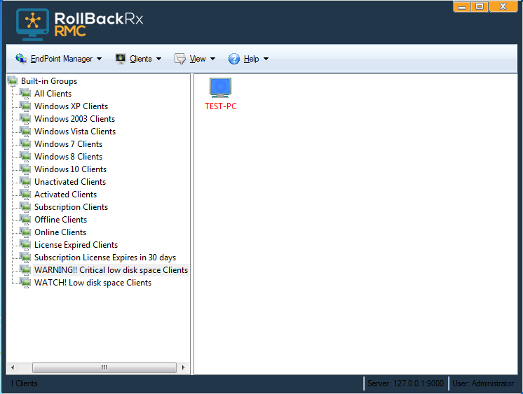Expand the EndPoint Manager dropdown arrow

[x=99, y=59]
